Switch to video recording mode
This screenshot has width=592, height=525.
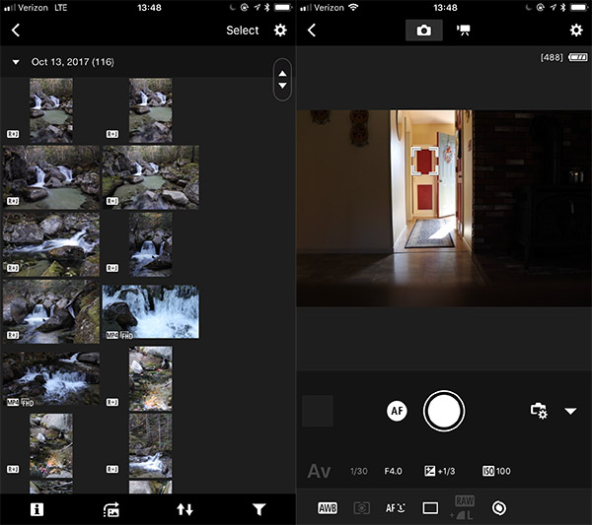coord(462,31)
